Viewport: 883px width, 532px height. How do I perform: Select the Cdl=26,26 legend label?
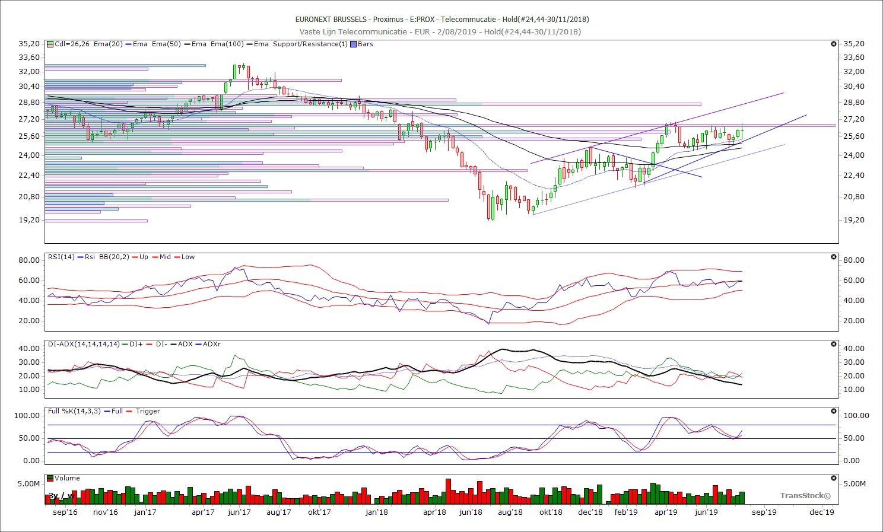click(x=72, y=44)
